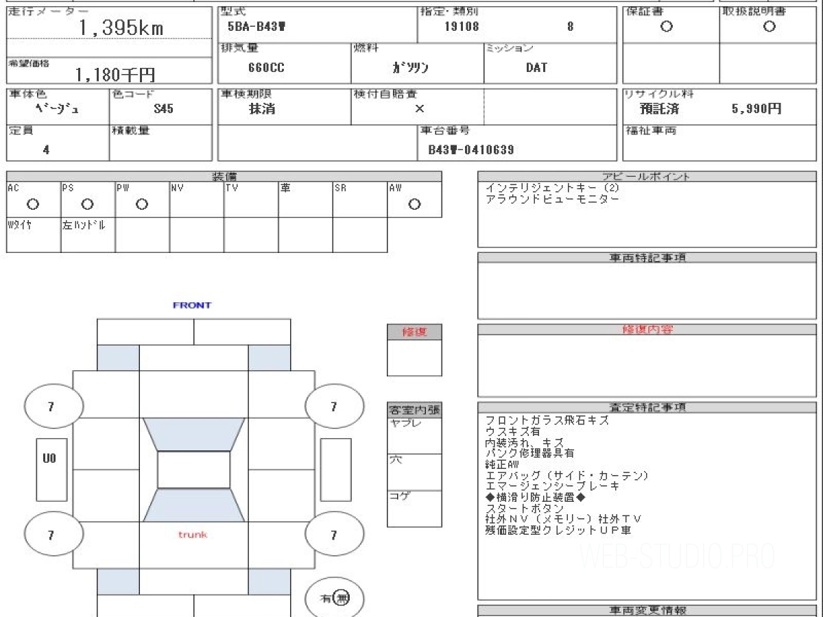Select chassis number B43W-0410639

click(x=471, y=149)
